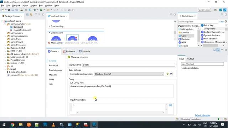The height and width of the screenshot is (128, 228).
Task: Click the Search in Exchange palette entry
Action: click(x=189, y=26)
